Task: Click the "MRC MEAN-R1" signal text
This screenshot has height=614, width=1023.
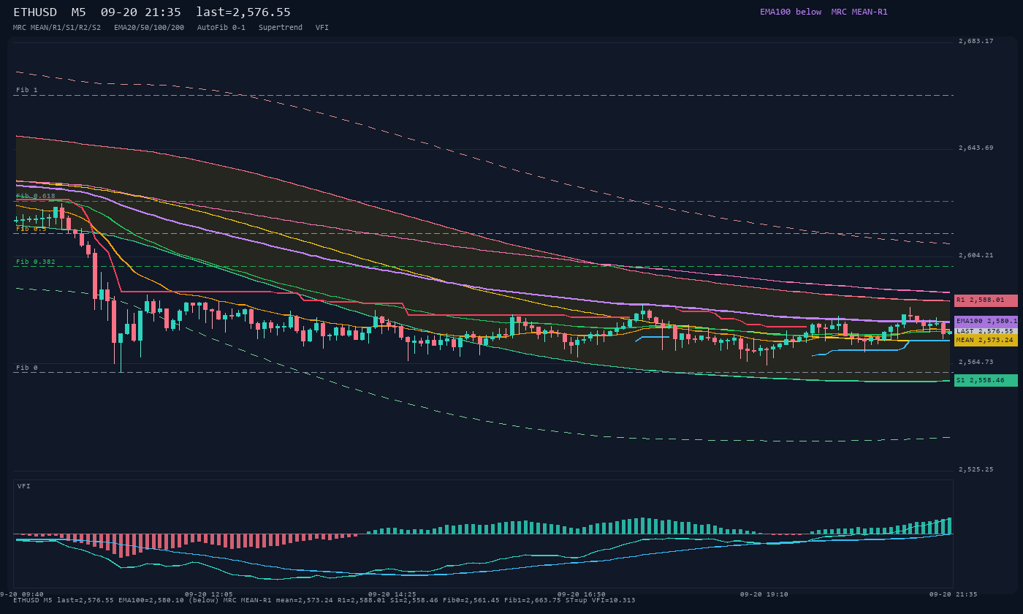Action: coord(859,12)
